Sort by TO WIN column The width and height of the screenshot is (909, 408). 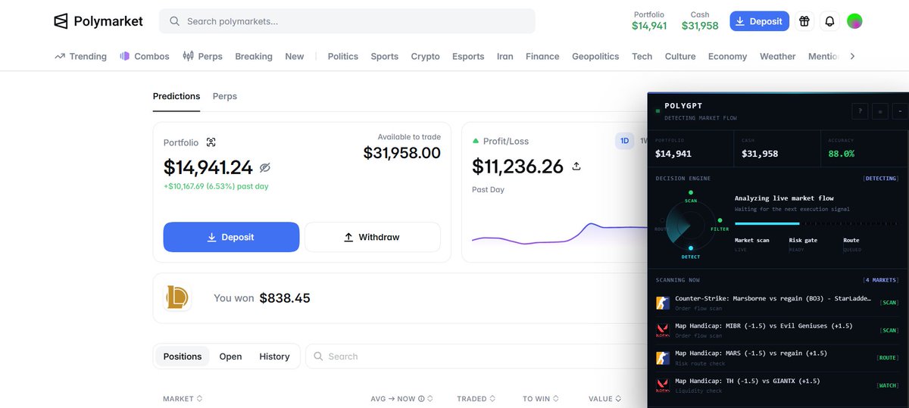click(x=540, y=398)
